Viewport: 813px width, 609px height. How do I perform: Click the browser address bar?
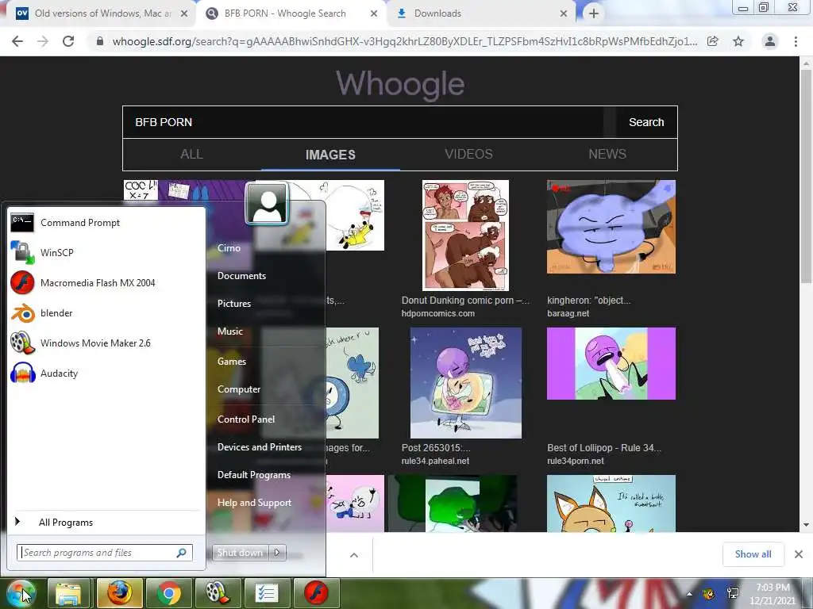point(404,41)
